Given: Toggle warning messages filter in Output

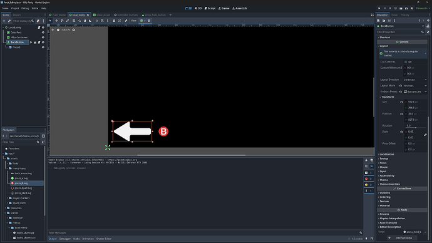Looking at the screenshot, I should 369,185.
